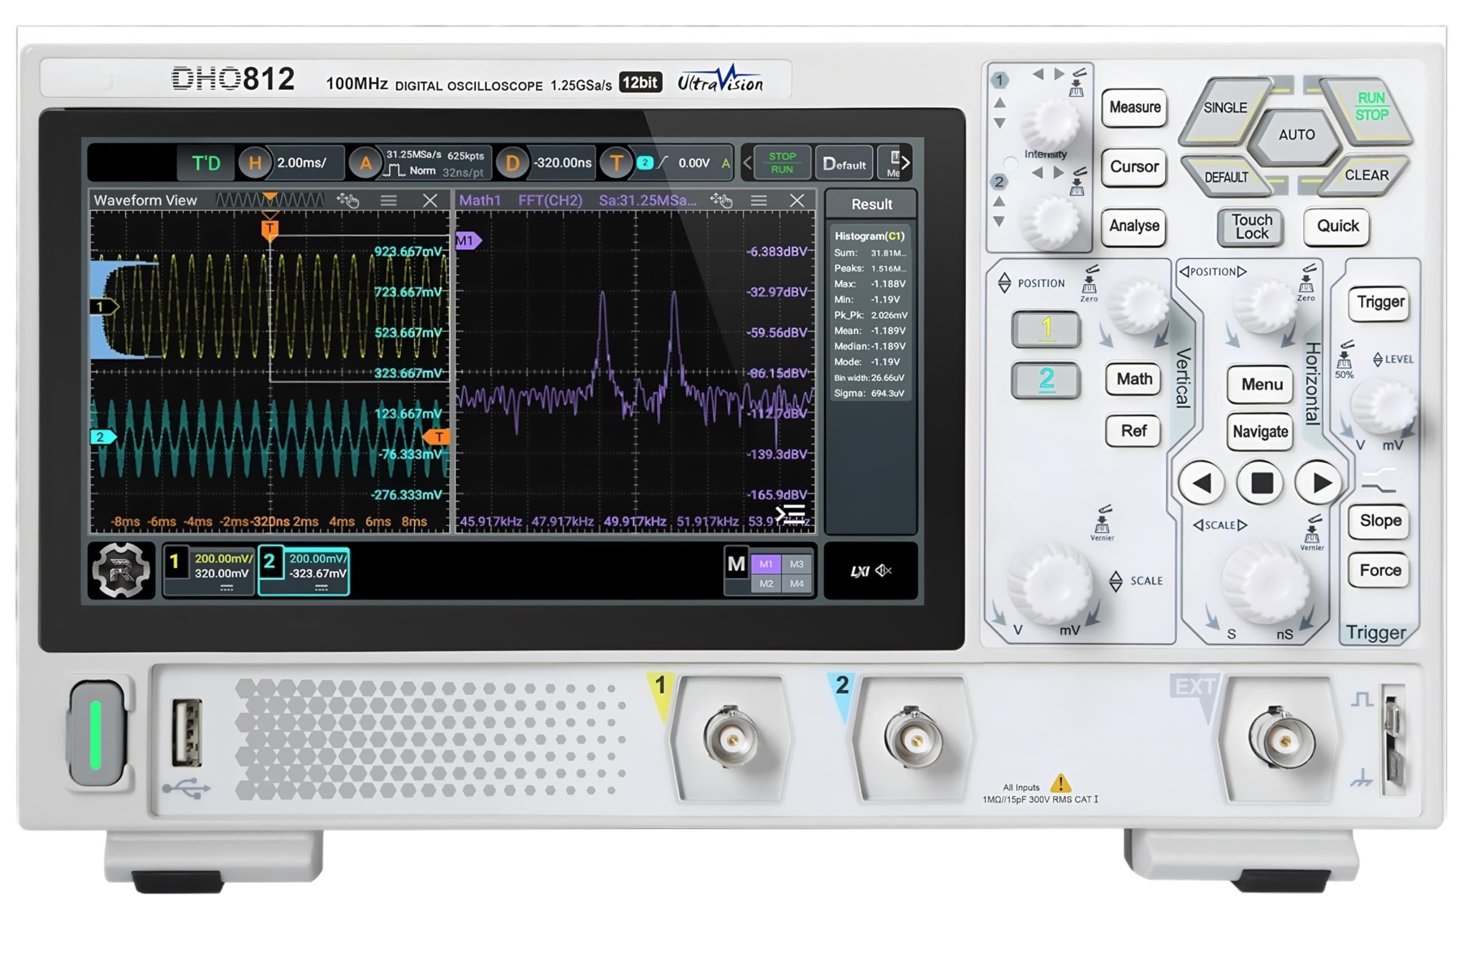The image size is (1464, 977).
Task: Tap the waveform overview strip in Waveform View
Action: (270, 200)
